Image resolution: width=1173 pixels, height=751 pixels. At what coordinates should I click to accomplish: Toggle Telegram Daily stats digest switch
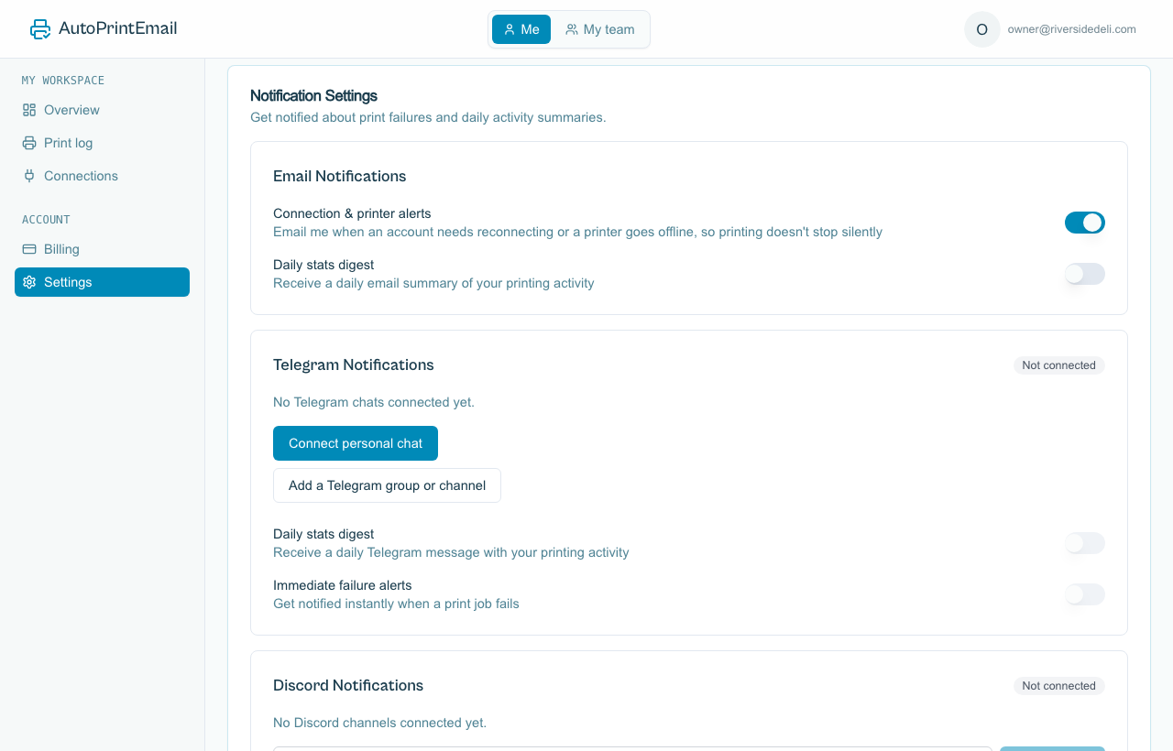tap(1085, 543)
